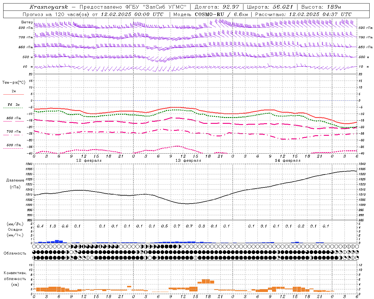Select the 13 февраля date label

click(x=188, y=161)
